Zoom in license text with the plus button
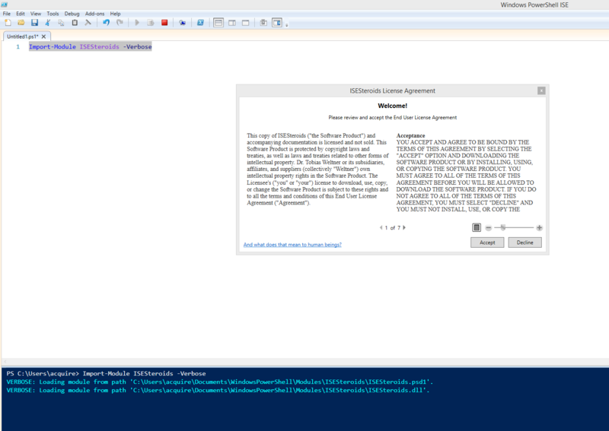The image size is (609, 431). 539,228
